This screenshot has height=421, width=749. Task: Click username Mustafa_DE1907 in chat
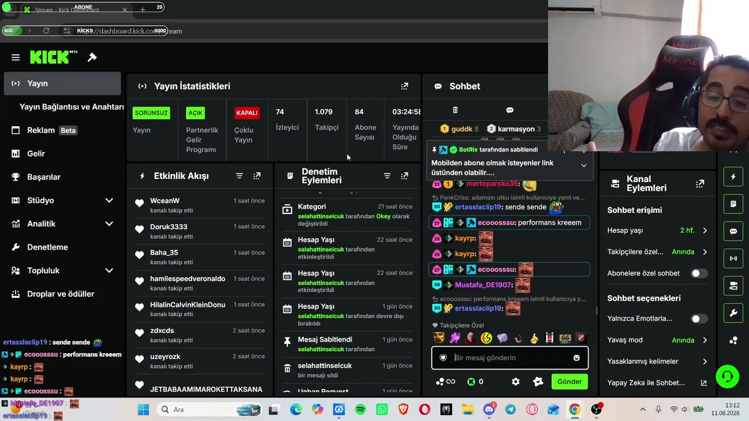[483, 285]
